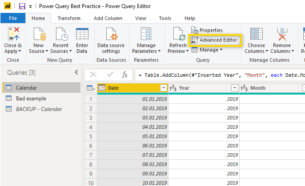Click the Calendar query table icon
305x186 pixels.
pos(9,87)
